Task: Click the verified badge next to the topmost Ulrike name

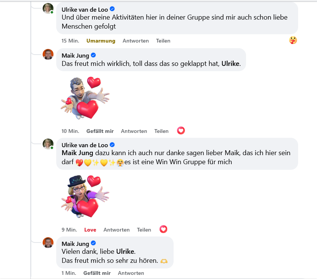Action: (x=112, y=9)
